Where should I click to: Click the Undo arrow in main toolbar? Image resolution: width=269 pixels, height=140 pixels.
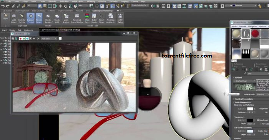3,6
